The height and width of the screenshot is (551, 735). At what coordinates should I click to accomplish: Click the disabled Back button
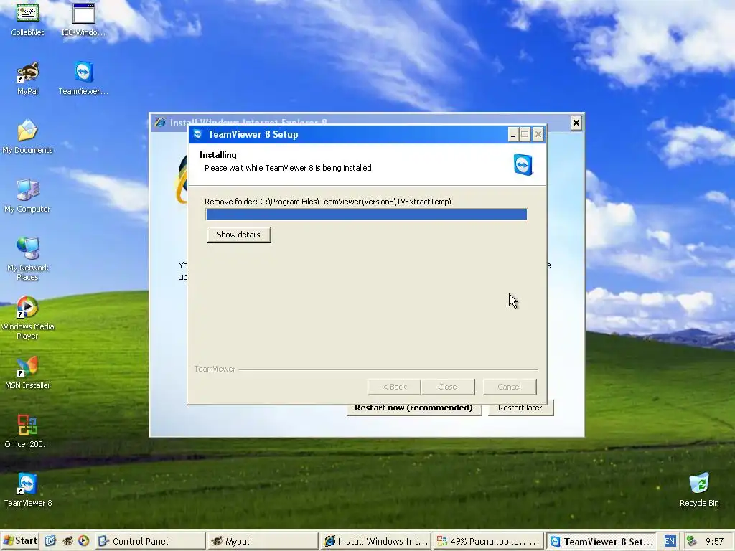pos(394,387)
